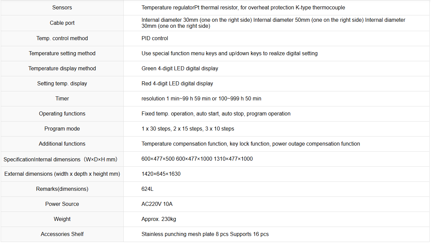431x243 pixels.
Task: Click the Approx. 230kg weight value
Action: [159, 219]
